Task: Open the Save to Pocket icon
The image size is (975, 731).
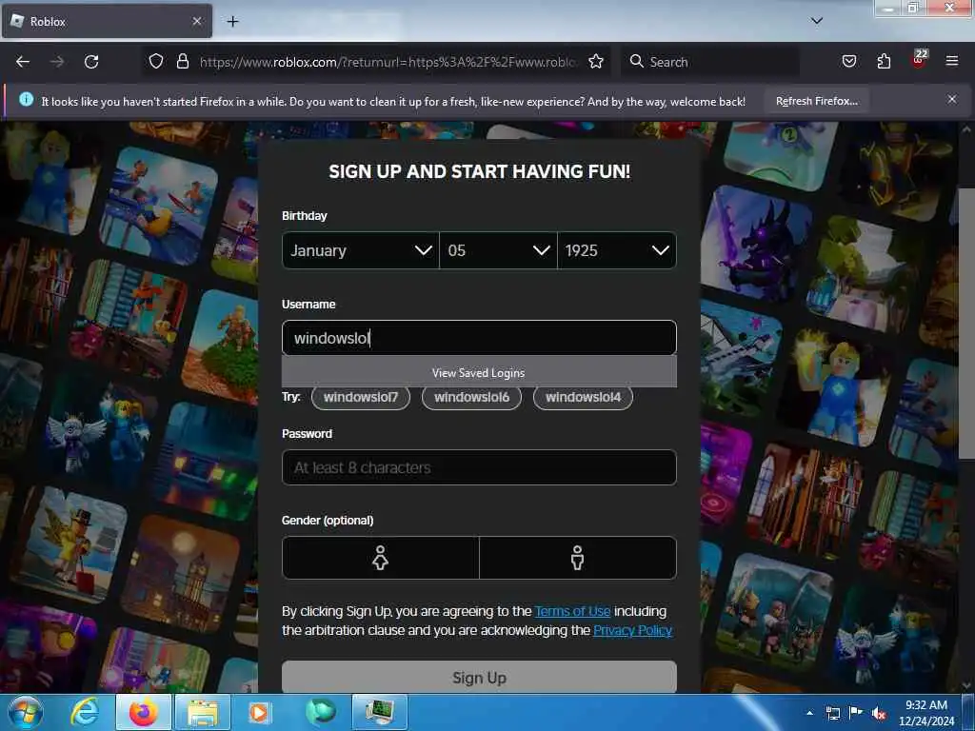Action: point(848,62)
